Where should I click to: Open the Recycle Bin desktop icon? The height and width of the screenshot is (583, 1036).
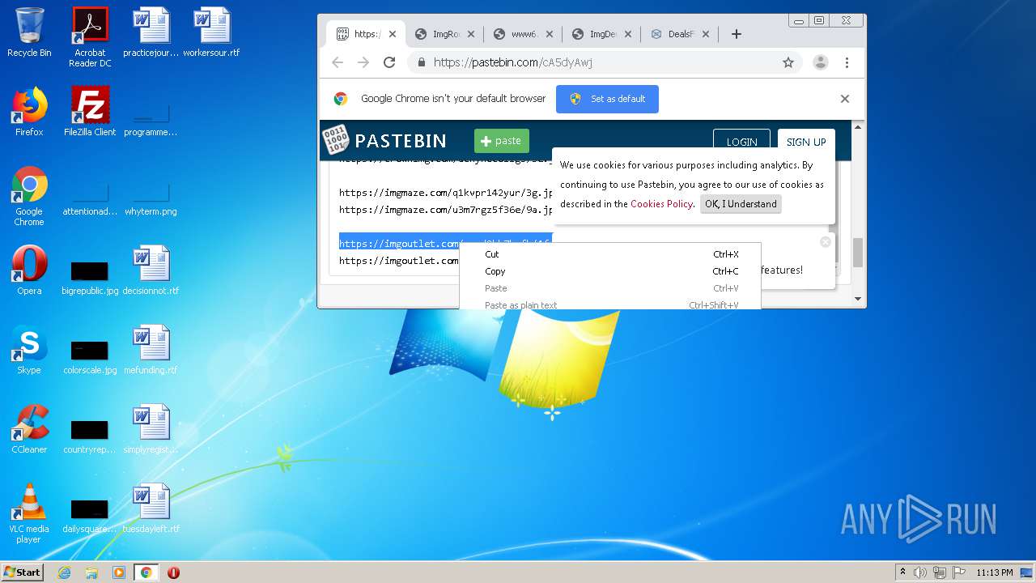29,32
